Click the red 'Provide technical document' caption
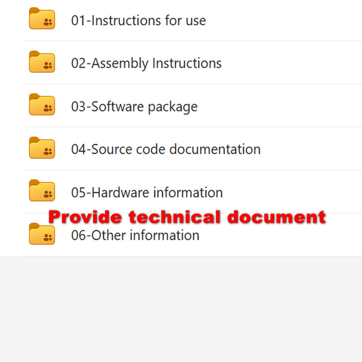Image resolution: width=362 pixels, height=362 pixels. tap(187, 217)
